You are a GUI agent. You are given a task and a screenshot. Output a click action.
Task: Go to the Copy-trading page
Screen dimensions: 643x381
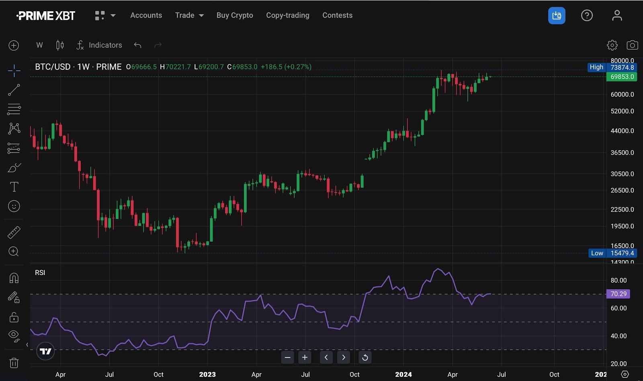288,15
